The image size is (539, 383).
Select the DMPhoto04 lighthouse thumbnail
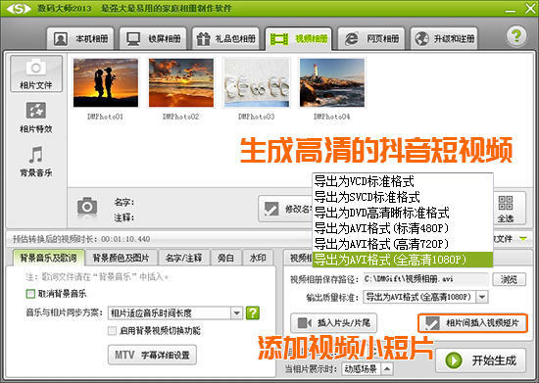tap(331, 83)
